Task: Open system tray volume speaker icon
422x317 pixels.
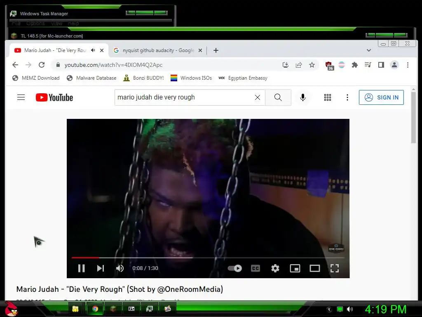Action: 349,309
